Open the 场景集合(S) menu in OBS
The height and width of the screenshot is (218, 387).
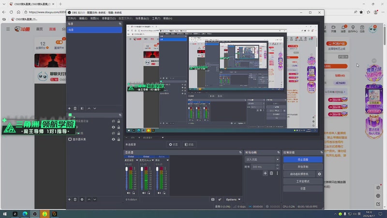pos(142,18)
